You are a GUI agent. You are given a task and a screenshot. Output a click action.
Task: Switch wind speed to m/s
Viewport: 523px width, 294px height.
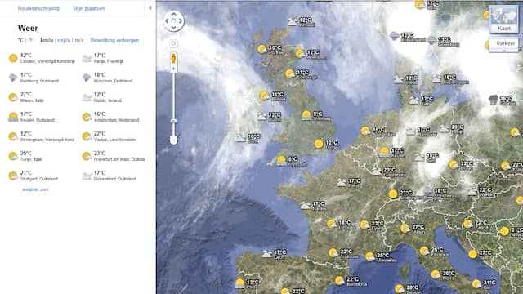tap(79, 40)
